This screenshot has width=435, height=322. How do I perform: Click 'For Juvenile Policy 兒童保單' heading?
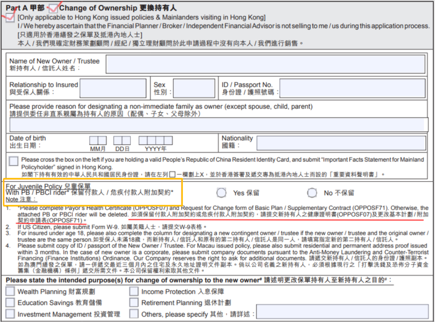[48, 186]
